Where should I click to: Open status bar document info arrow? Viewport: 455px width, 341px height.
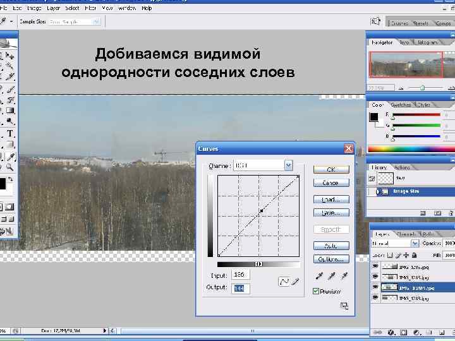[x=105, y=330]
